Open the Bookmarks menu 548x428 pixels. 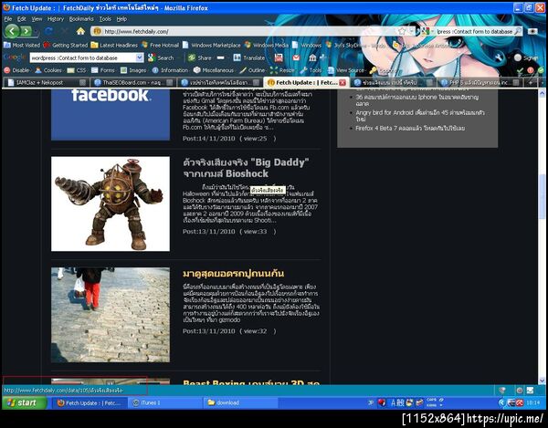point(81,19)
